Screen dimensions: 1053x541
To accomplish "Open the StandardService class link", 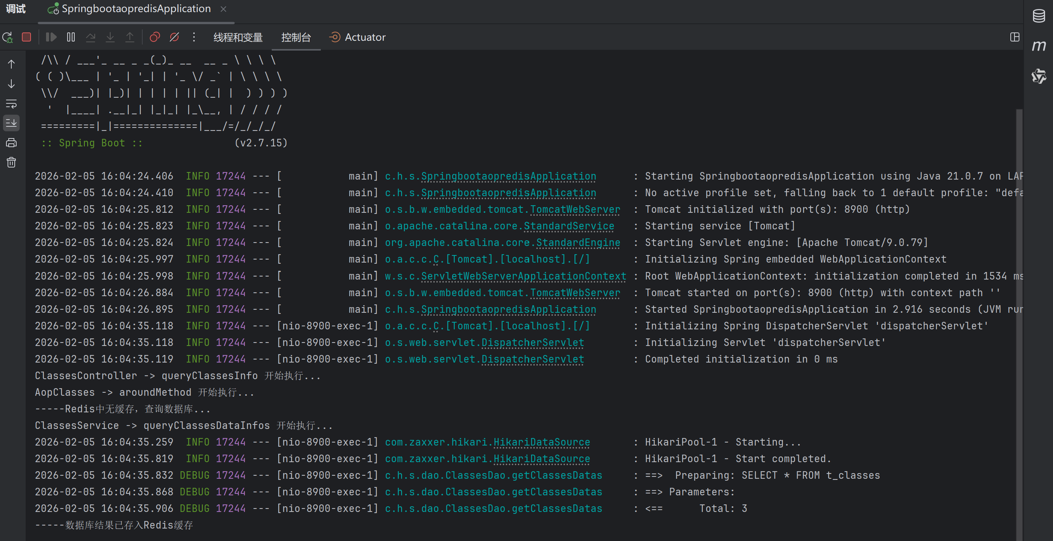I will (569, 226).
